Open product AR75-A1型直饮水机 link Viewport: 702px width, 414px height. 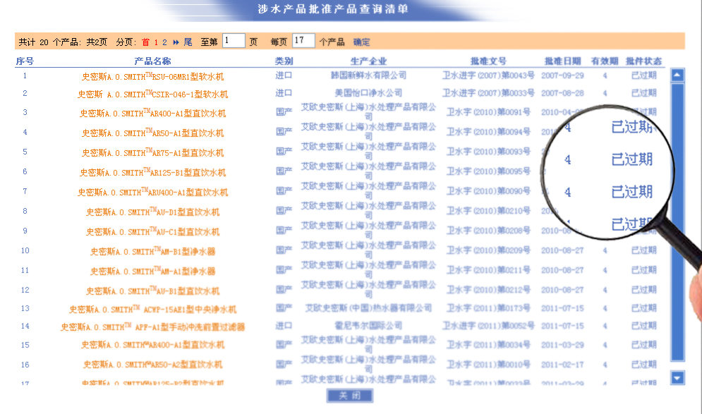point(152,152)
